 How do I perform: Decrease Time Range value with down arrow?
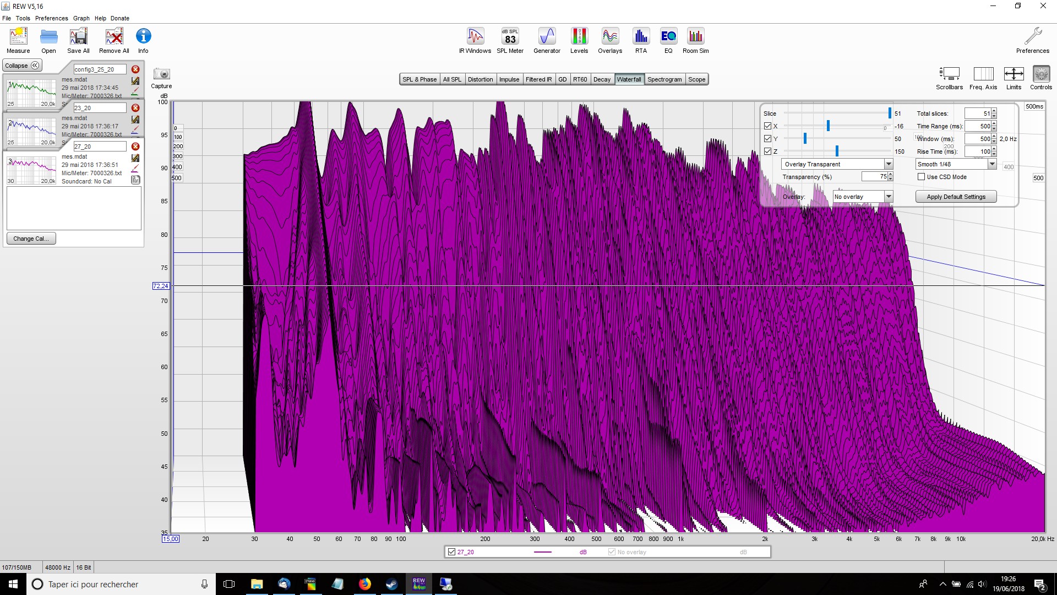994,129
